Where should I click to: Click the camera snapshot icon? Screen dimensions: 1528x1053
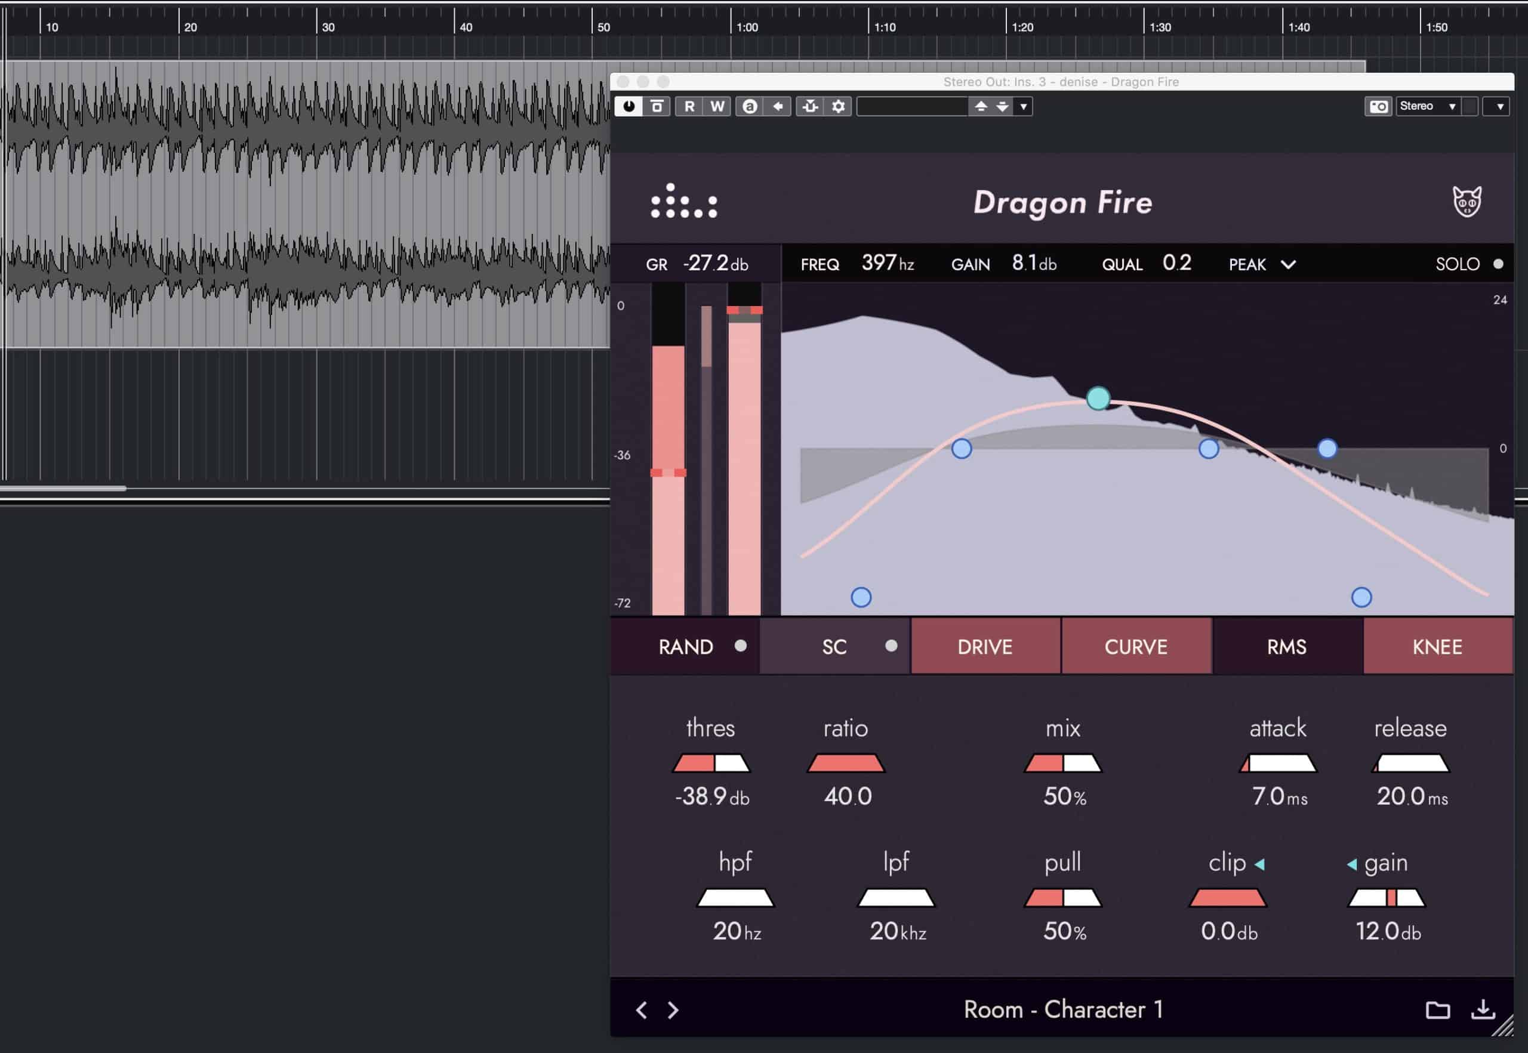(1378, 106)
